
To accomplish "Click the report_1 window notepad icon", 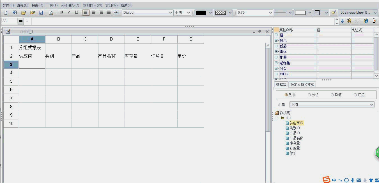I will pyautogui.click(x=8, y=32).
